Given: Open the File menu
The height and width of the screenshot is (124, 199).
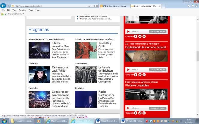Looking at the screenshot, I should [3, 10].
